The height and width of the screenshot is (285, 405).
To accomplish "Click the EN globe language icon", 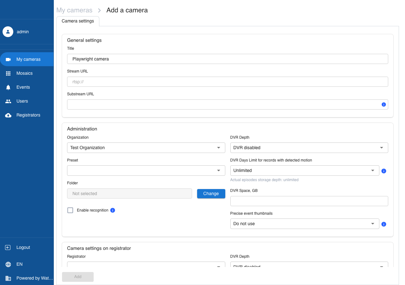I will [x=8, y=264].
